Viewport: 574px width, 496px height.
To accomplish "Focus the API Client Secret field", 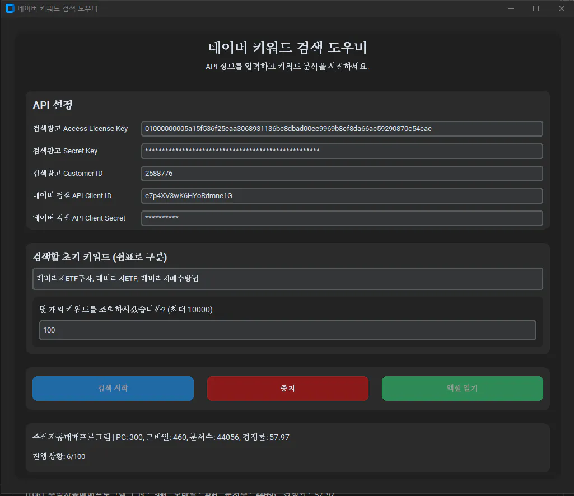I will tap(342, 218).
